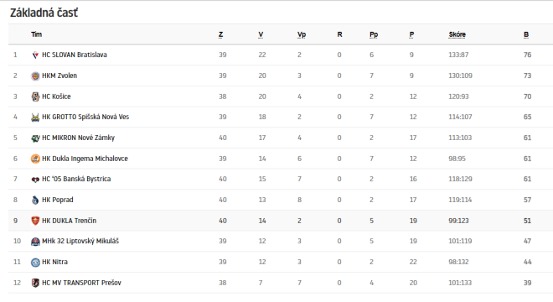Click the HC Košice team logo
The width and height of the screenshot is (553, 302).
(x=35, y=96)
